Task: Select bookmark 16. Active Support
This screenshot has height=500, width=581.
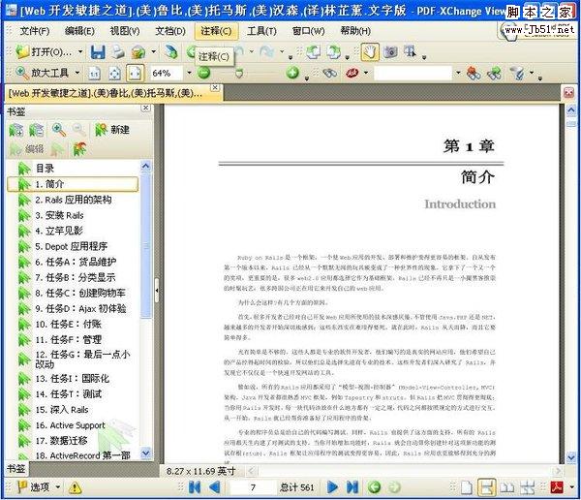Action: (70, 425)
